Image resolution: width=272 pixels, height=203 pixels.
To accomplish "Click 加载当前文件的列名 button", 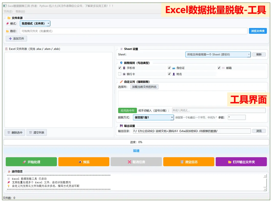I will coord(144,87).
